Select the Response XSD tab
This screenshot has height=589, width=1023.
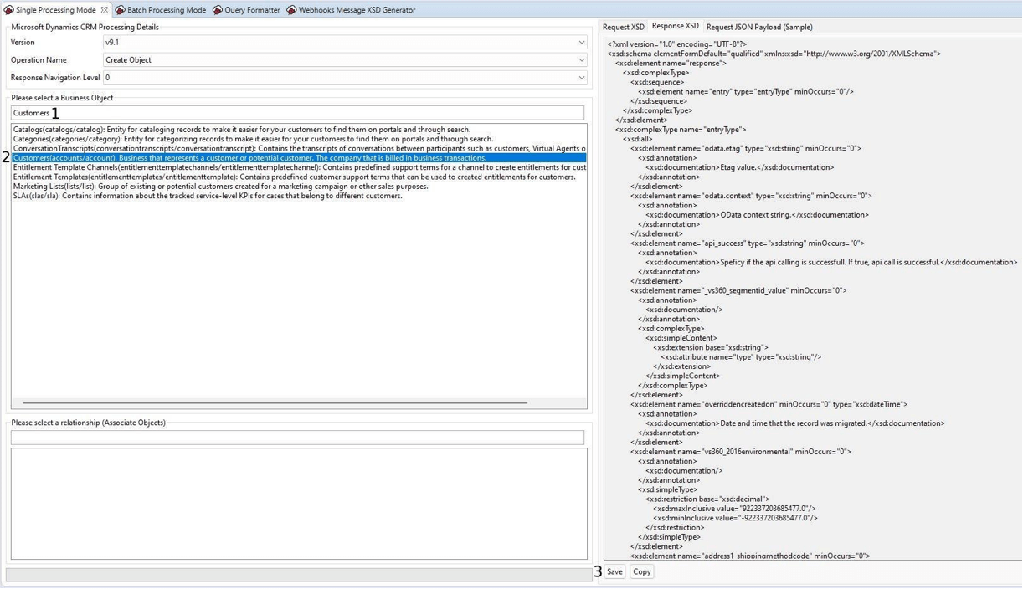676,27
